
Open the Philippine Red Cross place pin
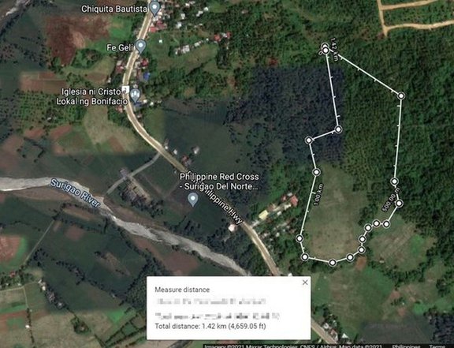click(x=193, y=200)
